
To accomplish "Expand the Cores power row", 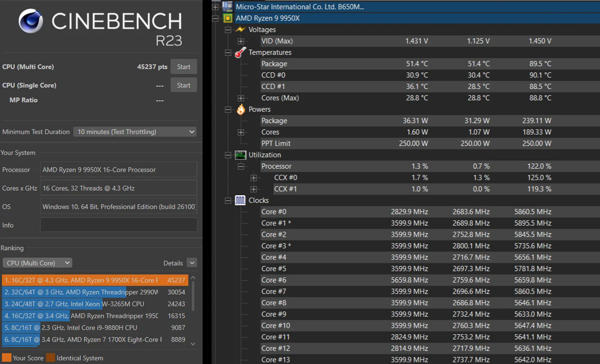I will 241,132.
